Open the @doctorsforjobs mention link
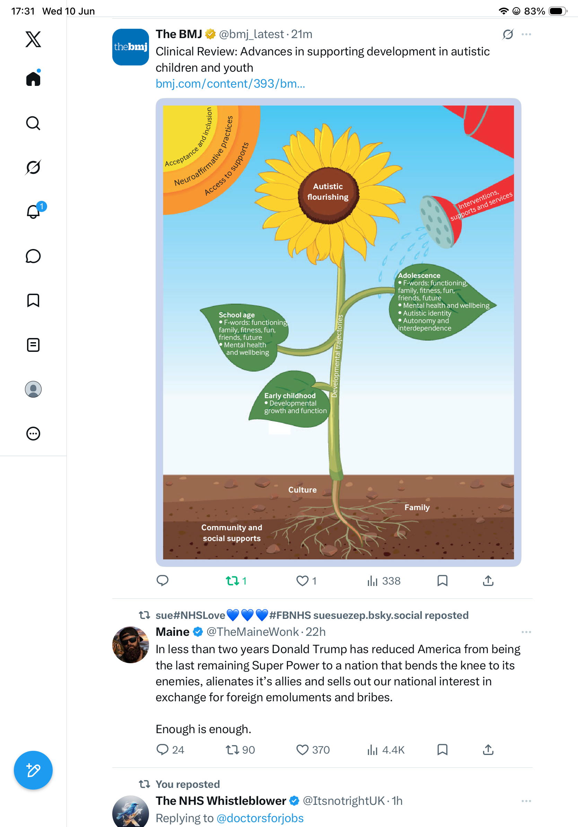Screen dimensions: 578x827 (260, 818)
